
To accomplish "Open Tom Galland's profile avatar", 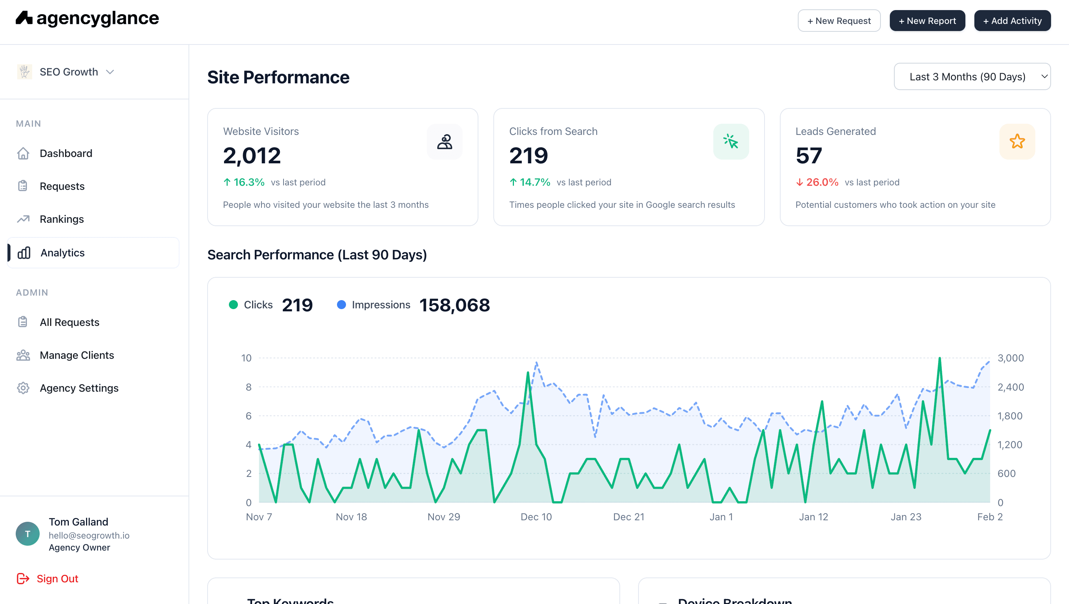I will click(x=27, y=533).
